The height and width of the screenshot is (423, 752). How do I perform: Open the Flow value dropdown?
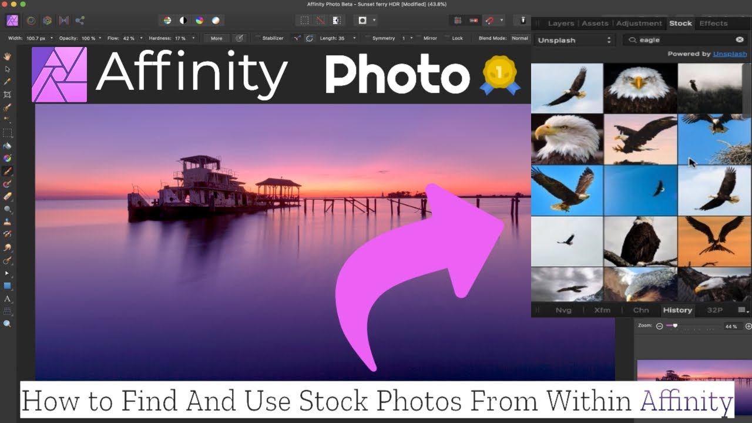(141, 38)
